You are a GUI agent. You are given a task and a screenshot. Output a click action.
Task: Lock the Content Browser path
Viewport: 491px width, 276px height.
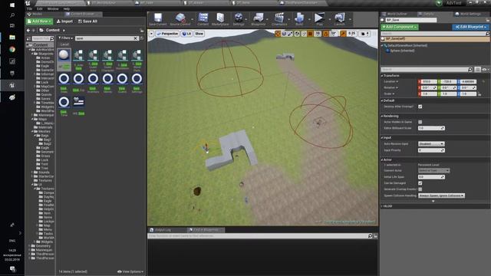[x=142, y=31]
